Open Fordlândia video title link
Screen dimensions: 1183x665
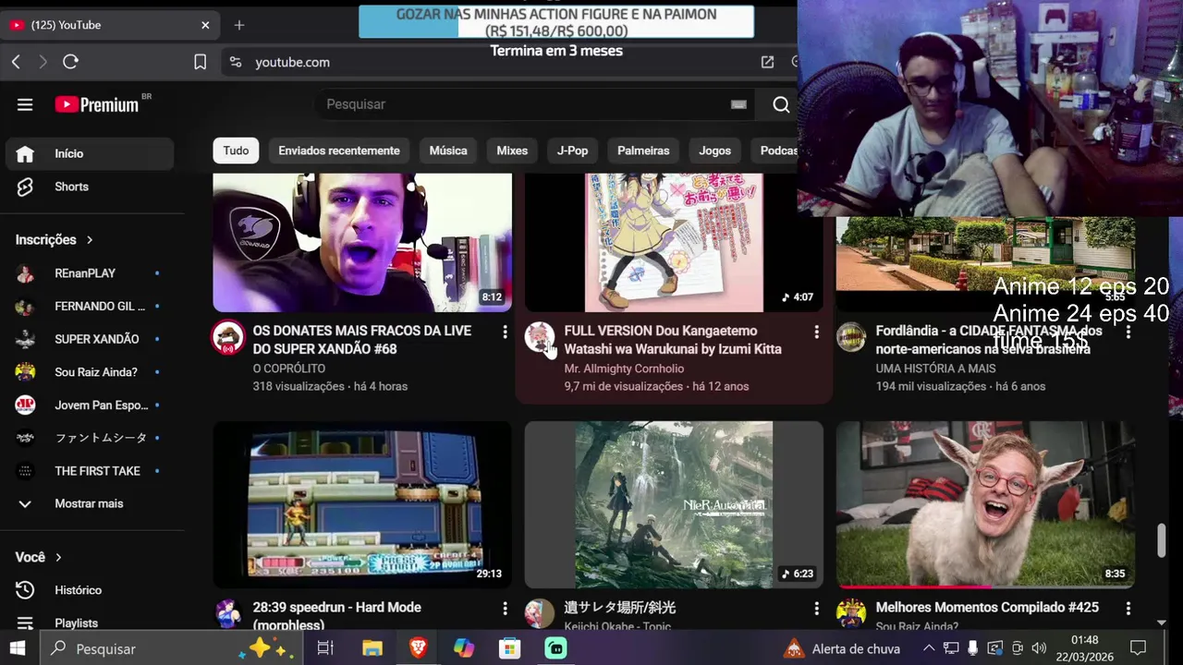989,340
